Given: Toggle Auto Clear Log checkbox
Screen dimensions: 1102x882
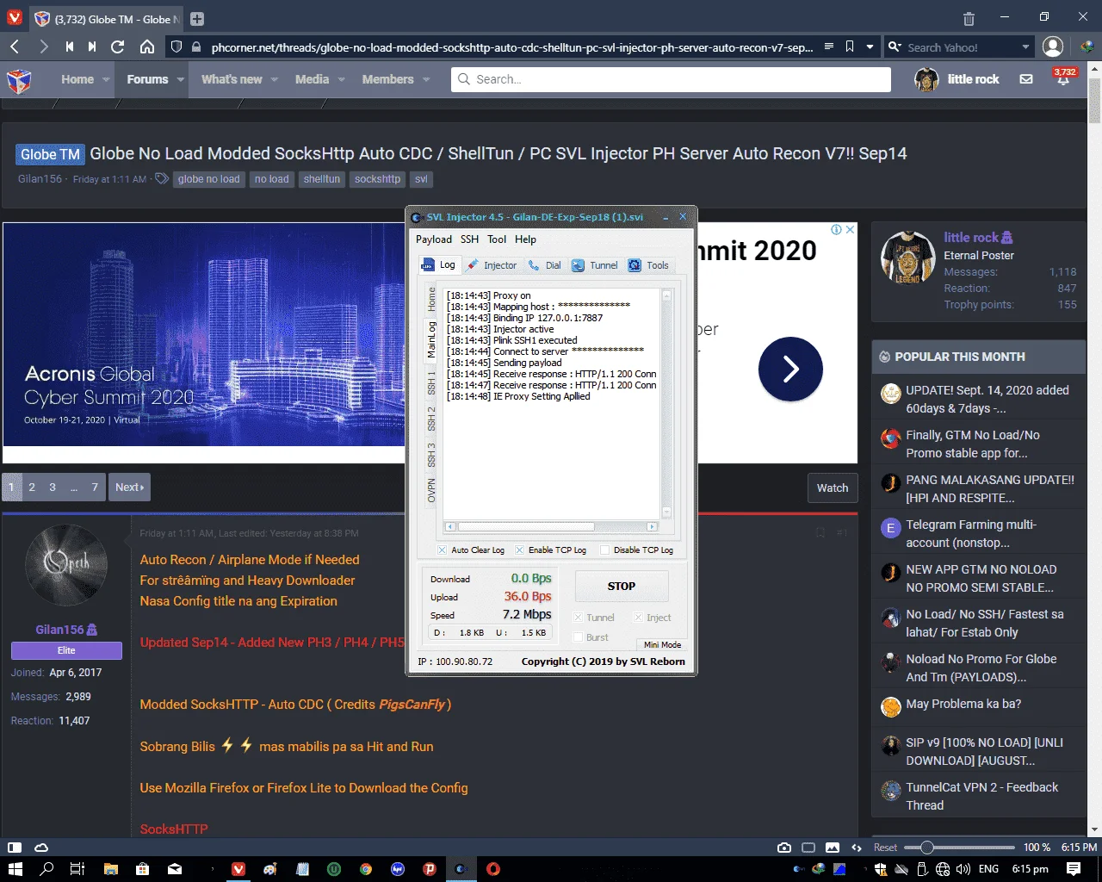Looking at the screenshot, I should (442, 550).
